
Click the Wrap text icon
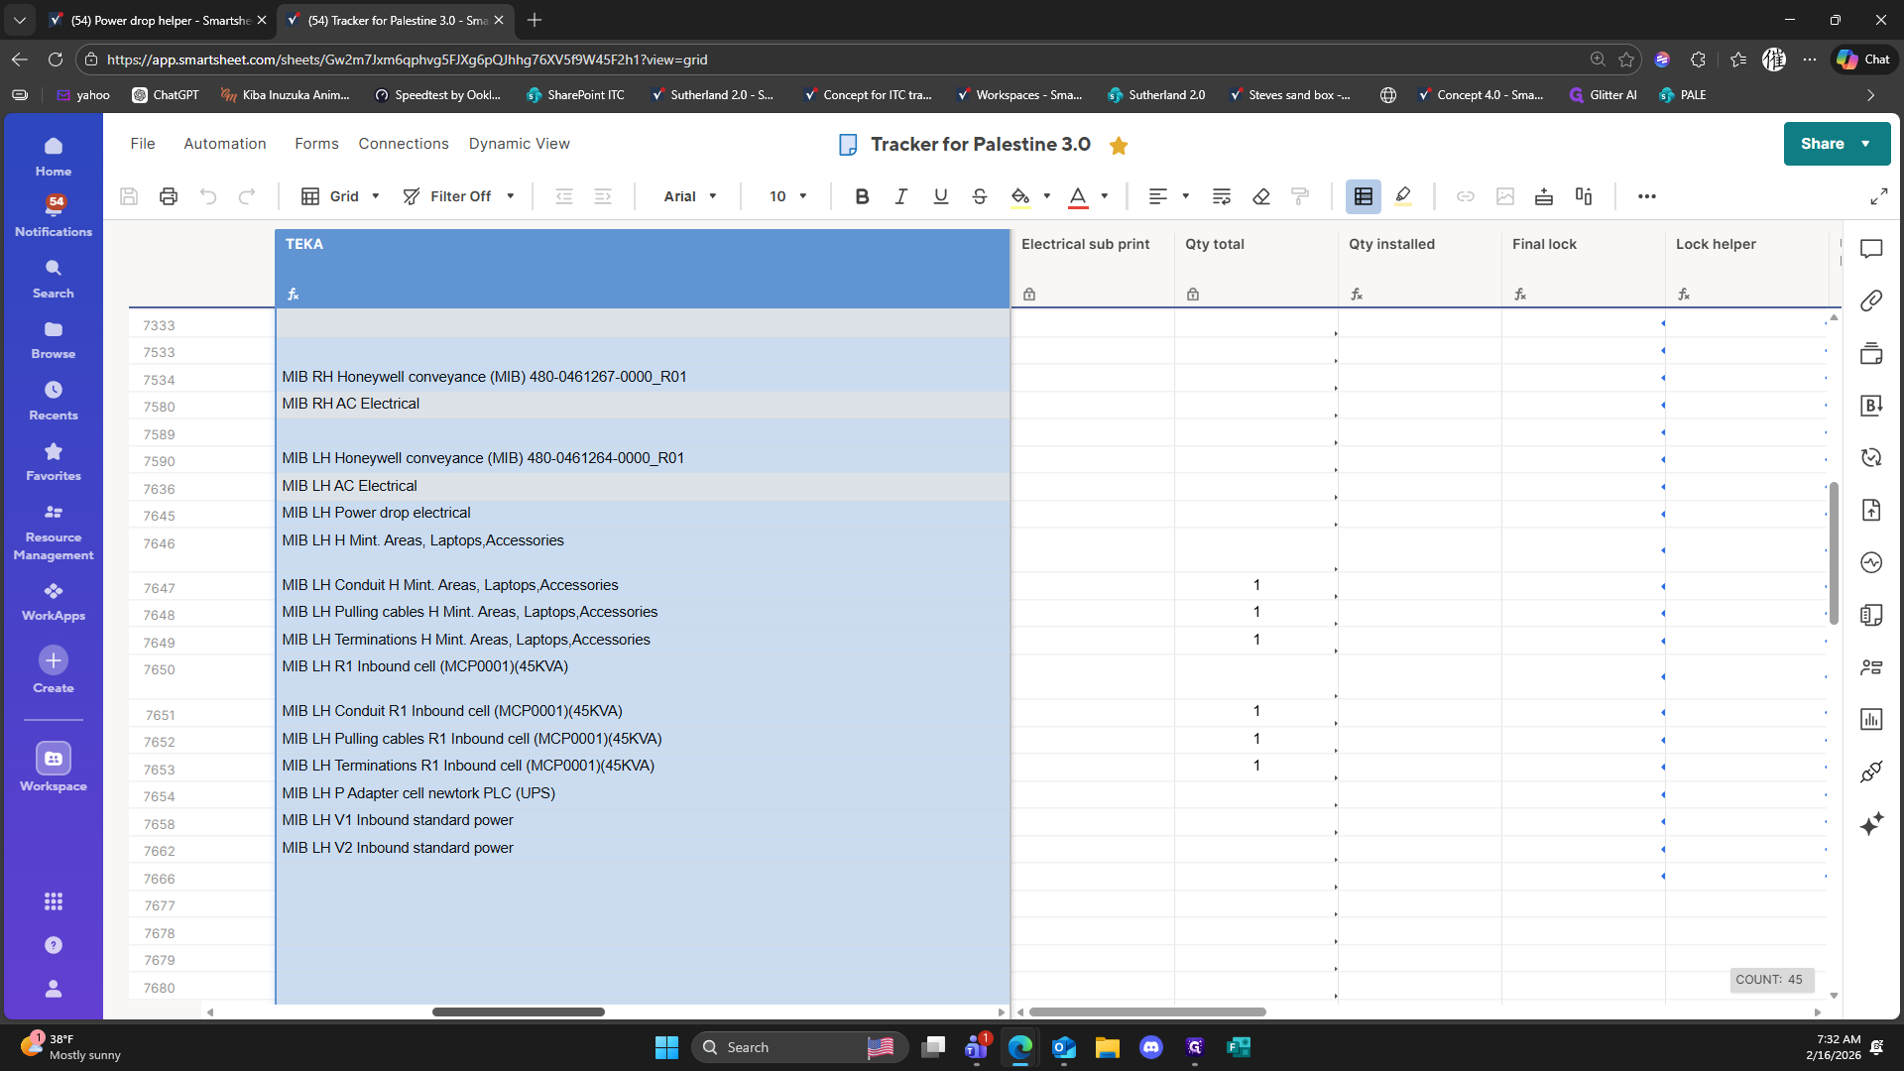(x=1222, y=196)
